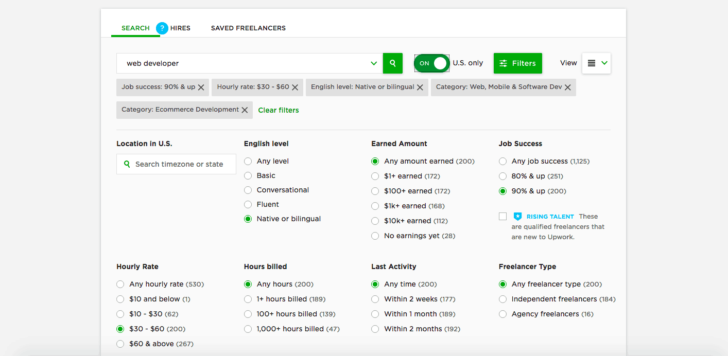Select $1k+ earned option
The image size is (728, 356).
tap(375, 206)
